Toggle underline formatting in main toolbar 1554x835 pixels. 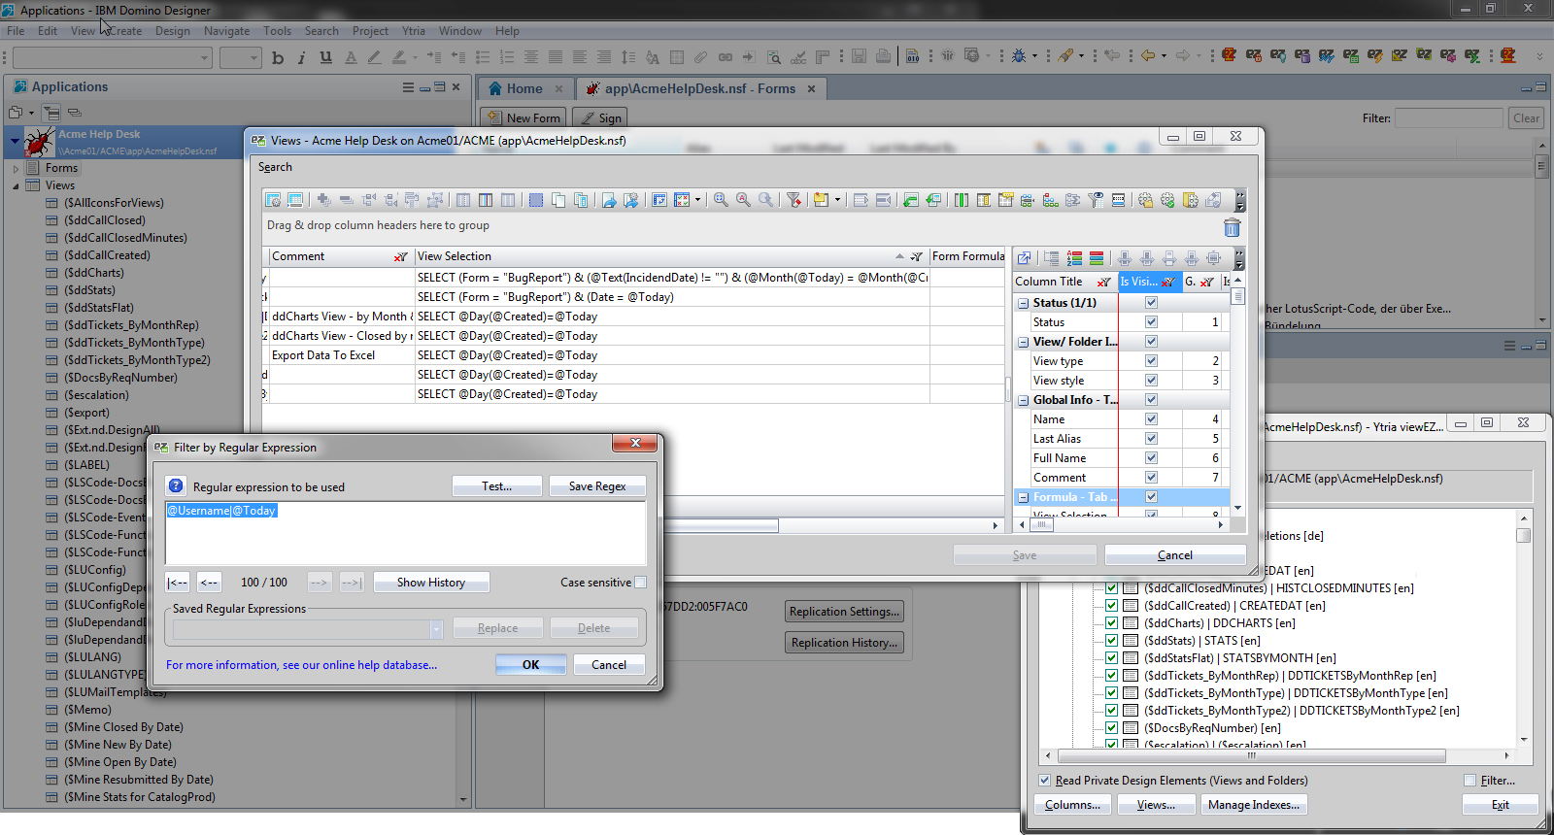[325, 57]
